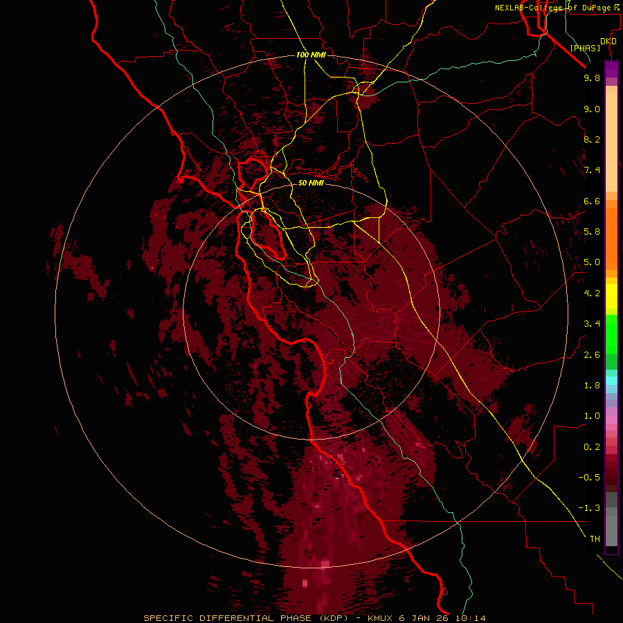Click the "DKD" label above the legend
The width and height of the screenshot is (623, 623).
tap(608, 42)
